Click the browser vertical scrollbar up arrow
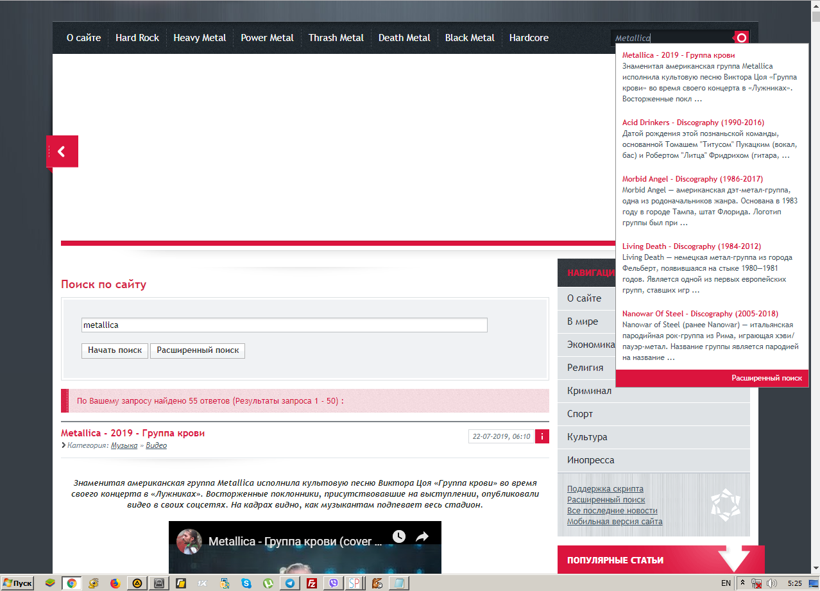The width and height of the screenshot is (820, 591). [x=815, y=5]
